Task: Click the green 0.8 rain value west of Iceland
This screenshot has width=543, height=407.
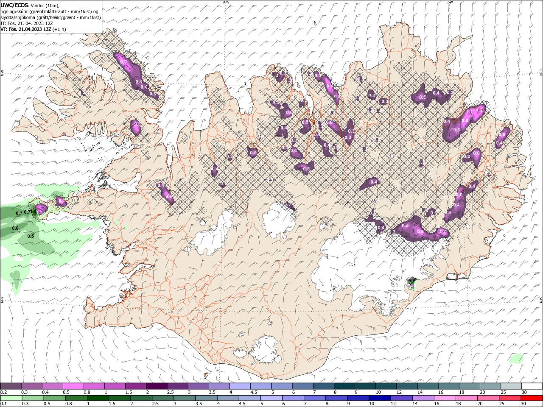Action: [x=15, y=228]
